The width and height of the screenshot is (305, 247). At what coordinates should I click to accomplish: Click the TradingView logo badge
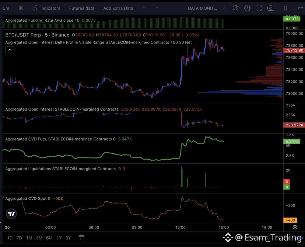[11, 214]
